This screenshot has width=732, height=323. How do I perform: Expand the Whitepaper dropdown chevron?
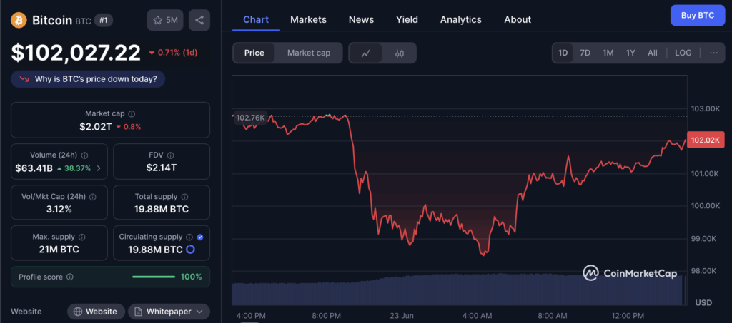[199, 312]
